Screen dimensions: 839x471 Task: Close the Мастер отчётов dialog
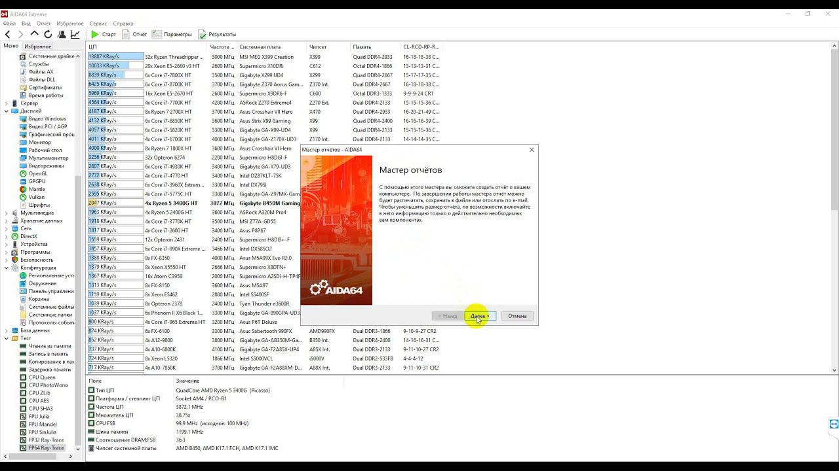(532, 150)
